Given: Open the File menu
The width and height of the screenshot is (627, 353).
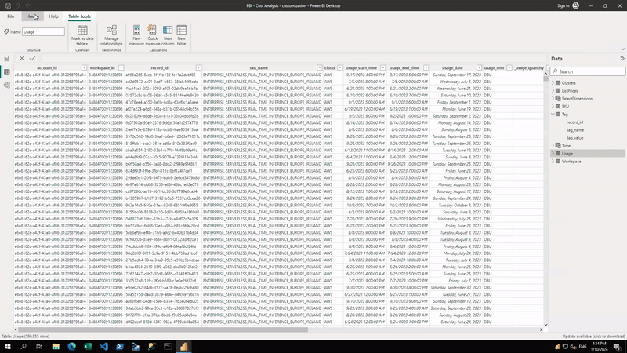Looking at the screenshot, I should (x=11, y=16).
